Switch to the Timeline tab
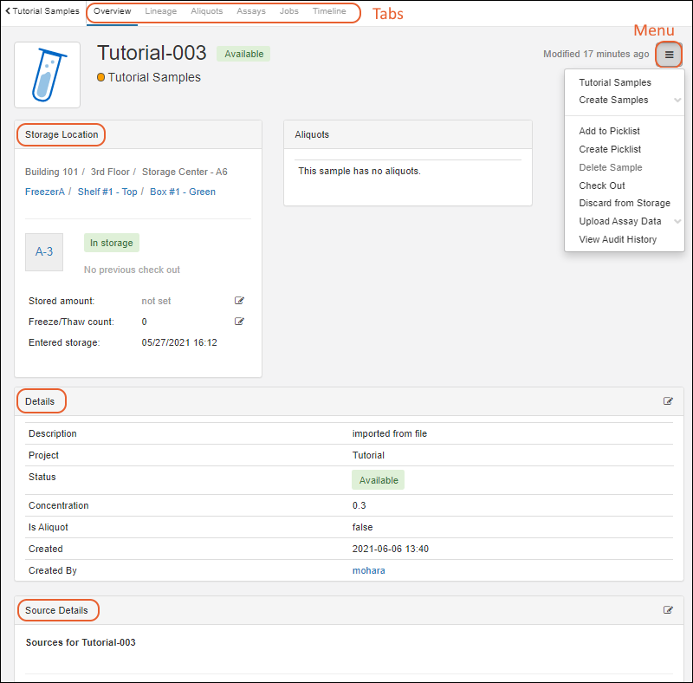Viewport: 693px width, 683px height. click(x=329, y=11)
